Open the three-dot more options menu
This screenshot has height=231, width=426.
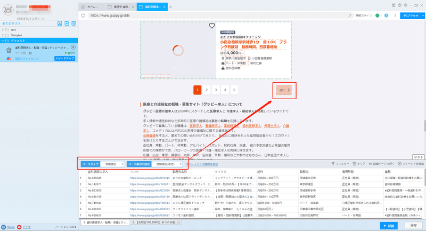395,15
